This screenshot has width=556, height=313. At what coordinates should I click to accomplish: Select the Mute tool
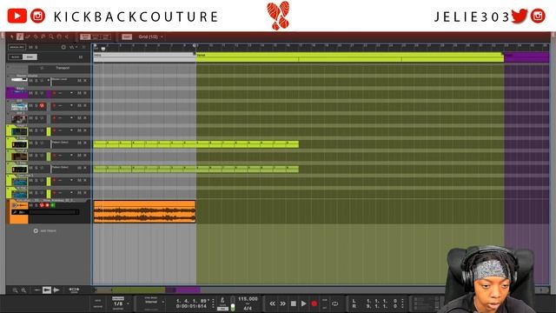tap(43, 37)
